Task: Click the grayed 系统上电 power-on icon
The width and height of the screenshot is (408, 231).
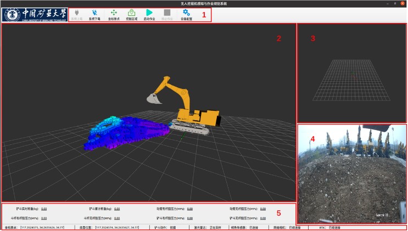Action: (x=77, y=12)
